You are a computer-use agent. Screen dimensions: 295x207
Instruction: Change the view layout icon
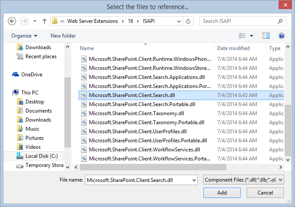coord(242,36)
